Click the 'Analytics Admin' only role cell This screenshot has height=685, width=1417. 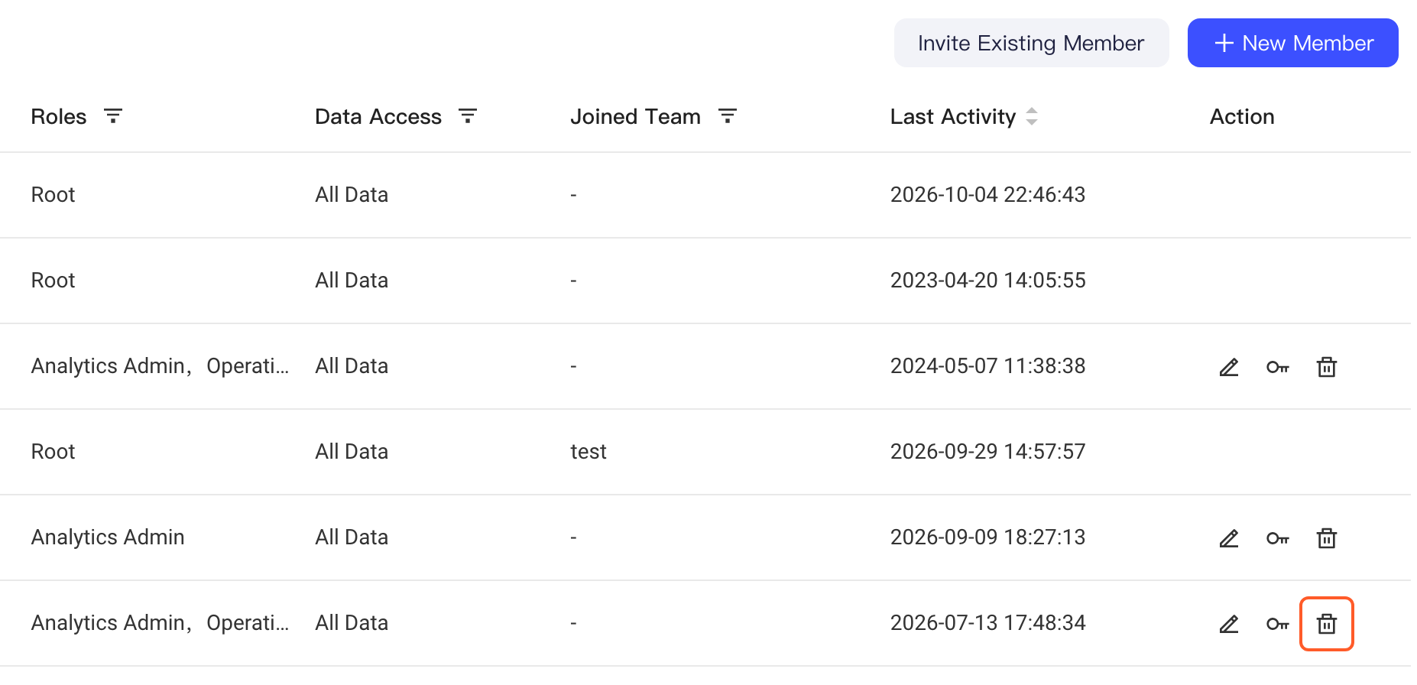click(x=108, y=537)
